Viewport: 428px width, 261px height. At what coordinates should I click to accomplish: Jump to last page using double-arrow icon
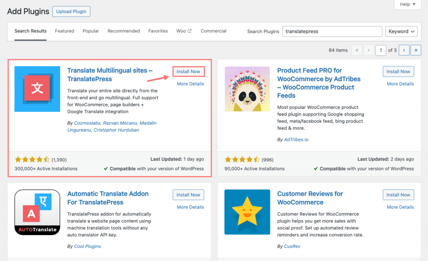[x=415, y=50]
